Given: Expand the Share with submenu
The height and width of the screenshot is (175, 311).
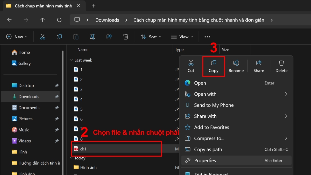Looking at the screenshot, I should click(286, 116).
